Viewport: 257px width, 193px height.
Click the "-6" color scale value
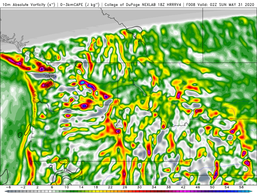click(x=8, y=187)
